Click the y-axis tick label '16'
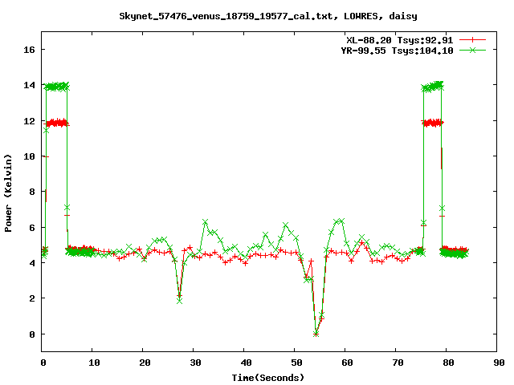Viewport: 514px width, 385px height. (29, 50)
